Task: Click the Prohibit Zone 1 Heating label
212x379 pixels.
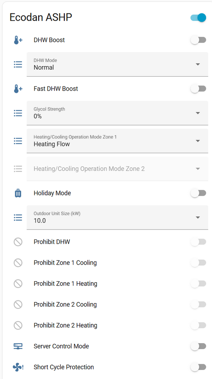Action: pos(65,284)
